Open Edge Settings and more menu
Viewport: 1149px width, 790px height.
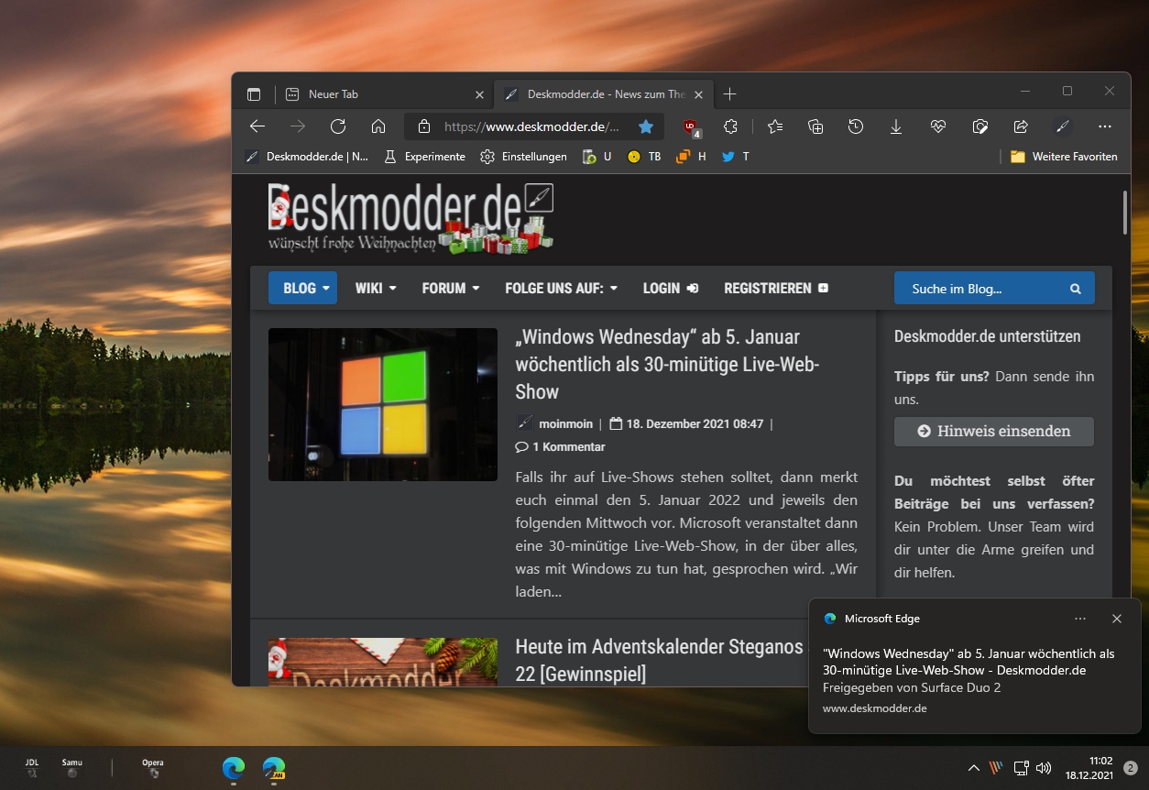[1104, 126]
